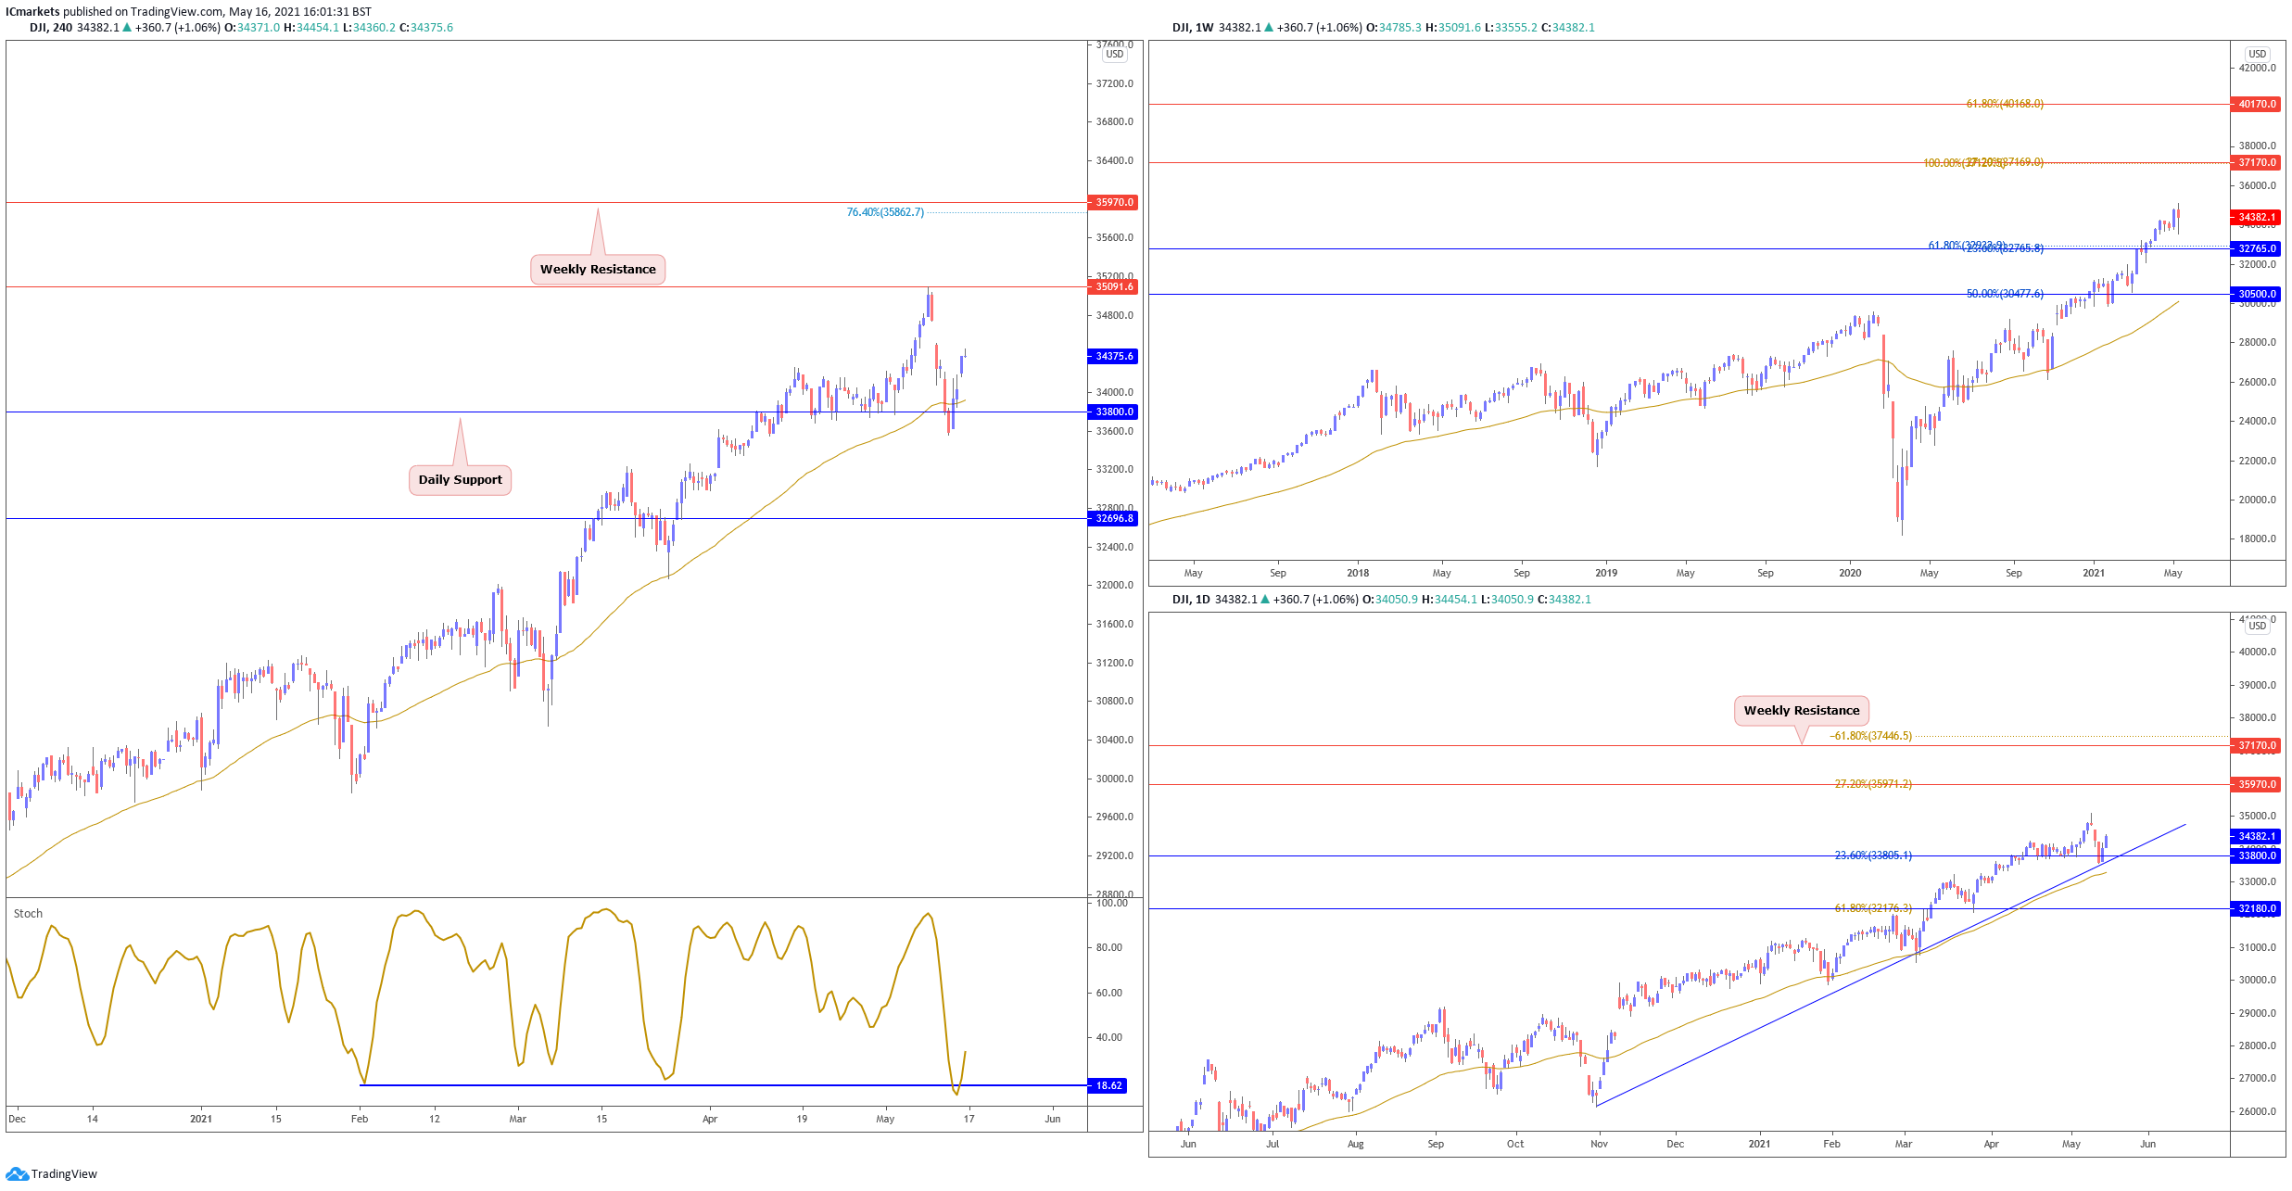The image size is (2292, 1191).
Task: Select Weekly Resistance callout on daily chart
Action: pos(1801,711)
